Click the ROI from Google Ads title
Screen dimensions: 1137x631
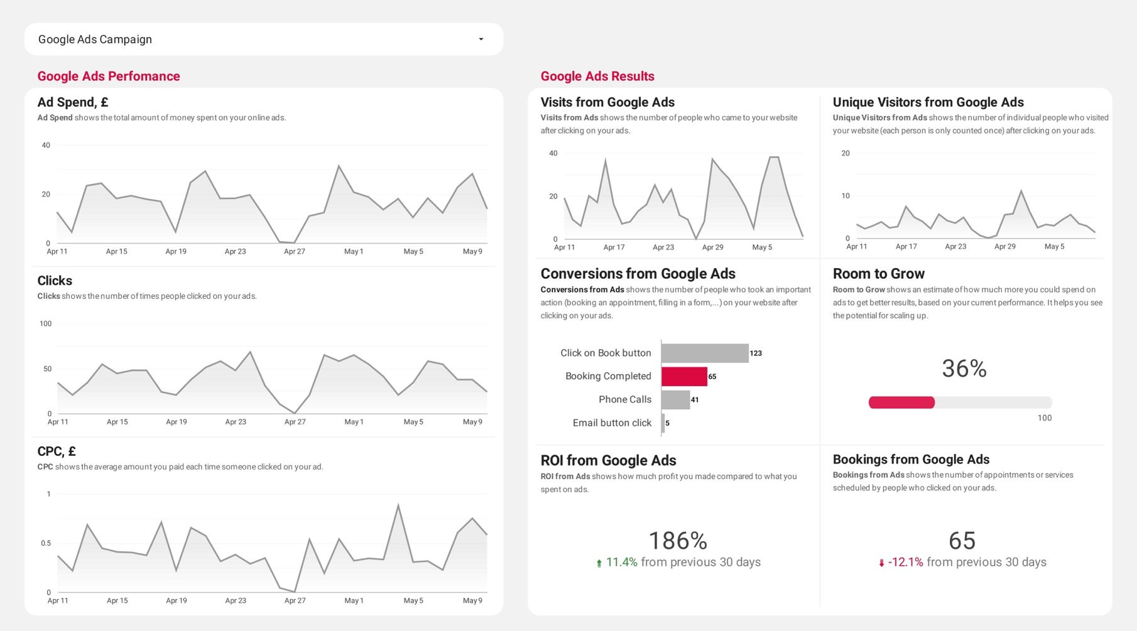pyautogui.click(x=608, y=461)
